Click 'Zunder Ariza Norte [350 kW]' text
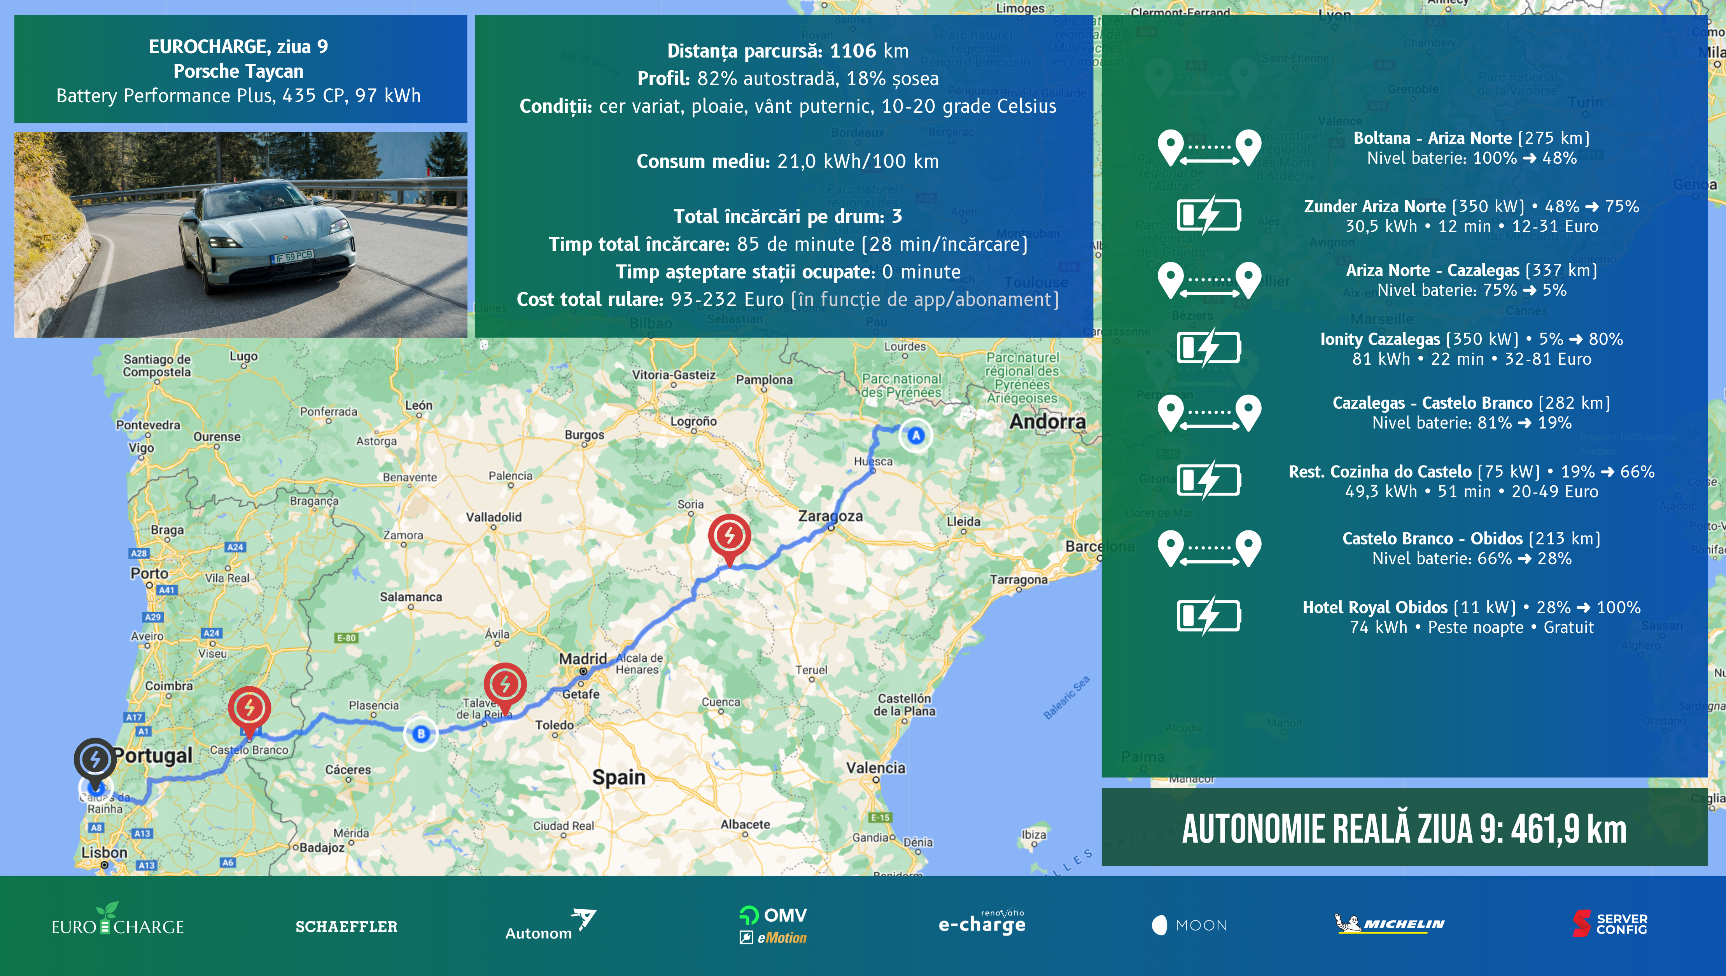This screenshot has height=976, width=1726. [x=1414, y=206]
